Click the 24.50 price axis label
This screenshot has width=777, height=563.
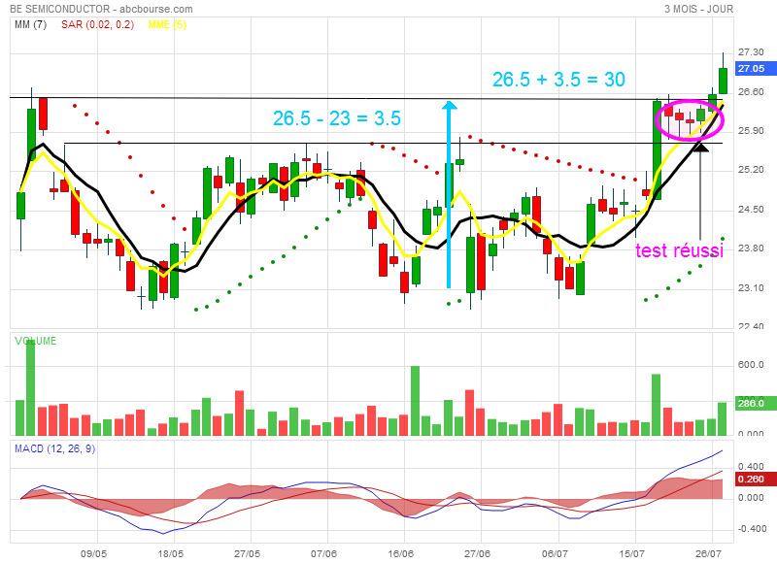point(751,210)
